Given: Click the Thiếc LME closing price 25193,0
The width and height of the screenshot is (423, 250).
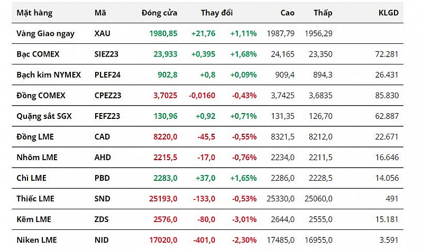Looking at the screenshot, I should point(163,199).
